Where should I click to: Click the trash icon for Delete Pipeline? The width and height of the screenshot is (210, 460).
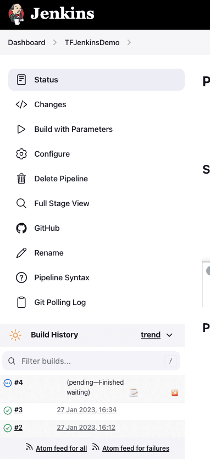pos(21,179)
